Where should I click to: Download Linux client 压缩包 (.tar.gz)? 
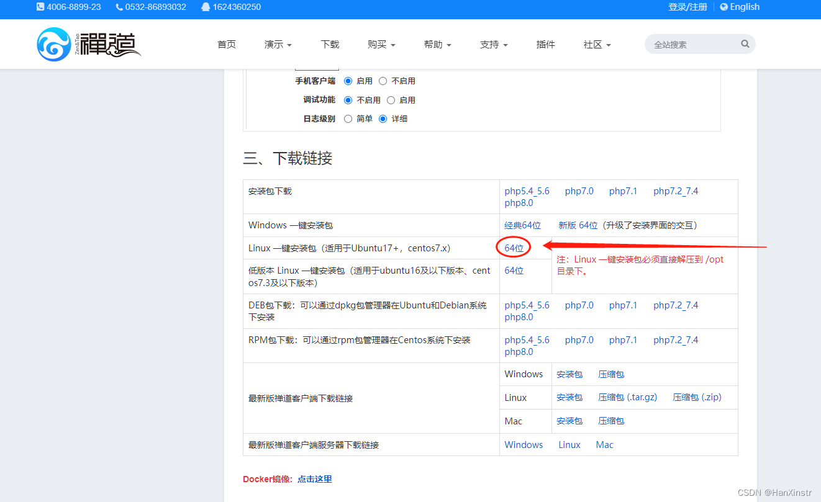tap(628, 397)
